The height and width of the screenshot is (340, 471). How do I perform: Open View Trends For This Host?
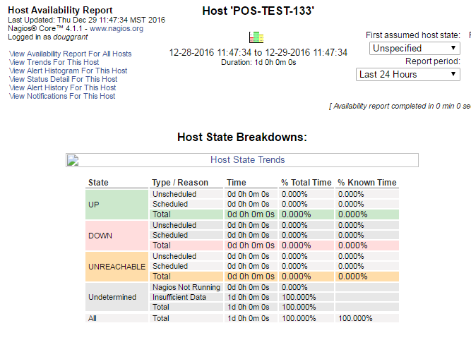click(54, 62)
